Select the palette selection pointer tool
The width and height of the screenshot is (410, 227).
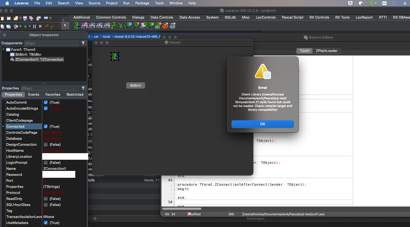pos(65,26)
